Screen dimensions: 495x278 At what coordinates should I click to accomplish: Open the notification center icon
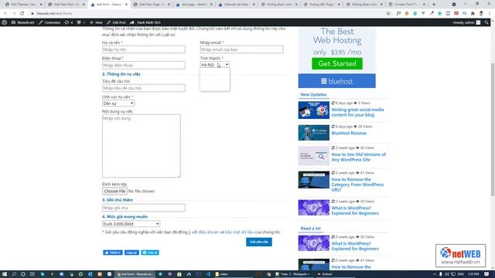(x=486, y=274)
